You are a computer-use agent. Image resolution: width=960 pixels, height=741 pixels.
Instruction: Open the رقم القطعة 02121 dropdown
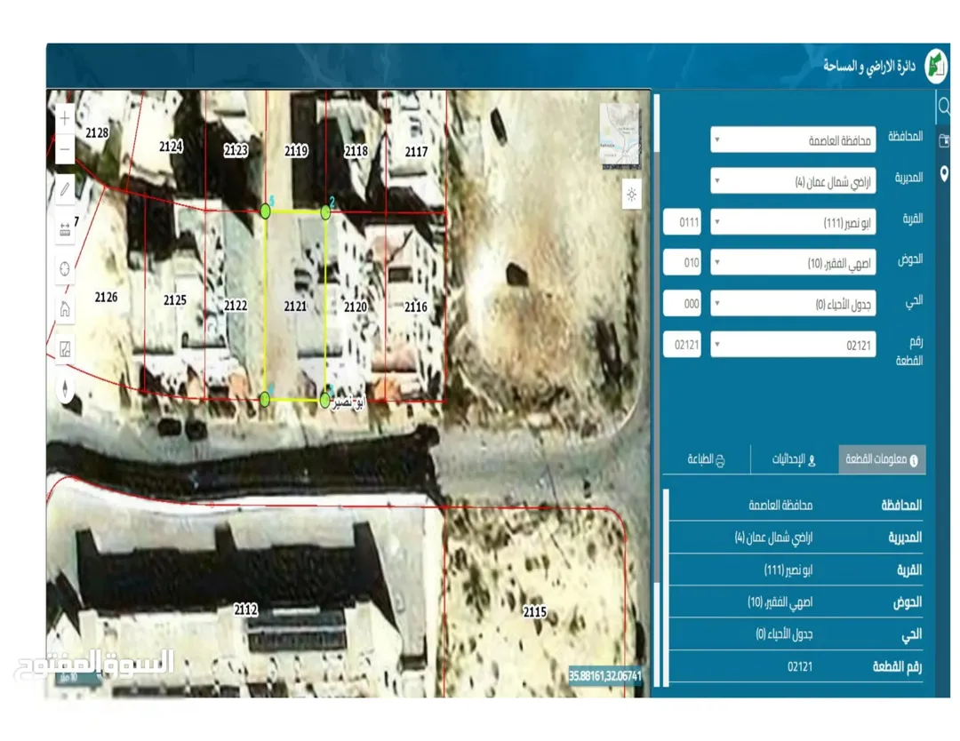793,345
